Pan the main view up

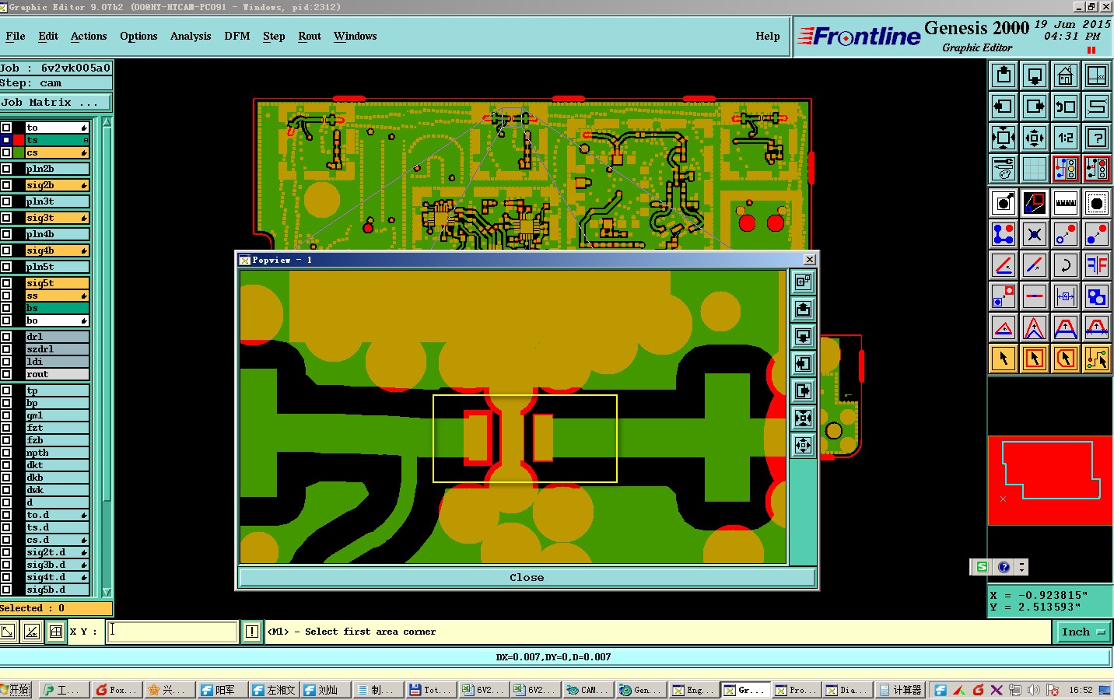tap(1004, 75)
